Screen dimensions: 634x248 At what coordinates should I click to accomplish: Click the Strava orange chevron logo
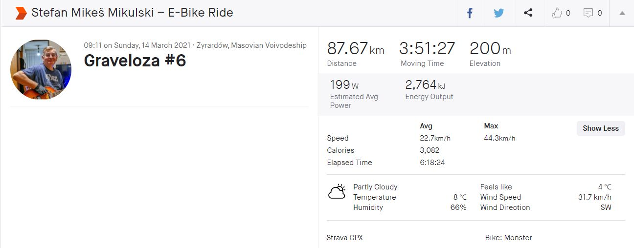21,13
